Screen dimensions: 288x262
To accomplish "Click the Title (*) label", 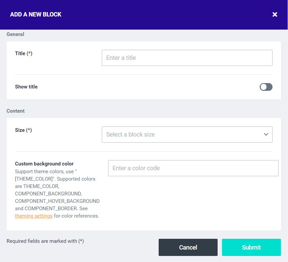I will pos(24,53).
